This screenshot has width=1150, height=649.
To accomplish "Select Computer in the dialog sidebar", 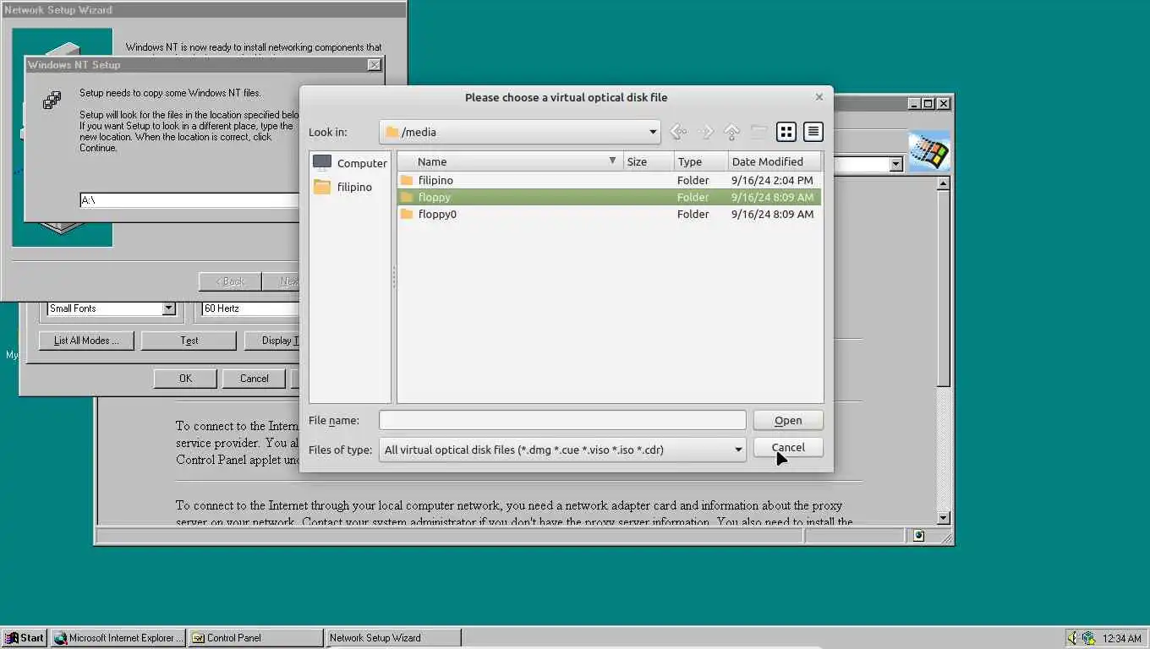I will pos(349,163).
